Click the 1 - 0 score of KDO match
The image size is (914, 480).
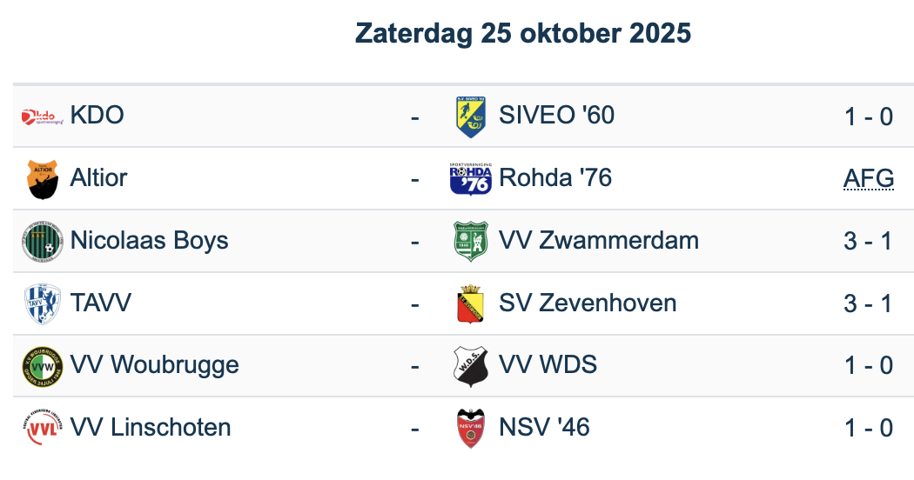[x=868, y=116]
